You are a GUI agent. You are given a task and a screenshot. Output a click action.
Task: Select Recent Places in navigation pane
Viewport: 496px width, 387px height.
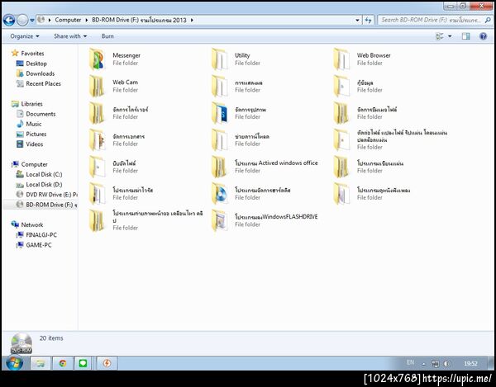[43, 83]
